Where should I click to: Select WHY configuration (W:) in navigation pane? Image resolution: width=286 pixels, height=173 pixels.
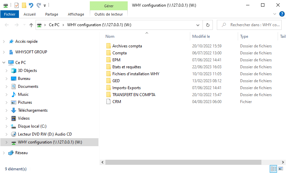click(50, 142)
